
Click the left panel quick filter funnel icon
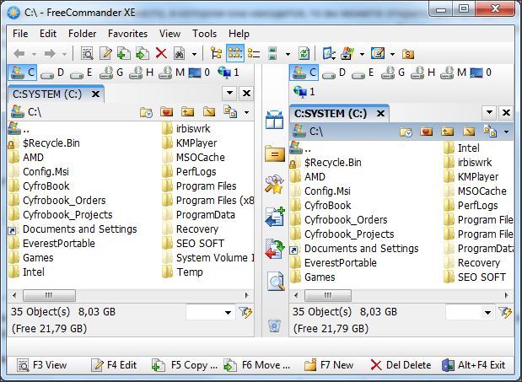click(x=245, y=312)
